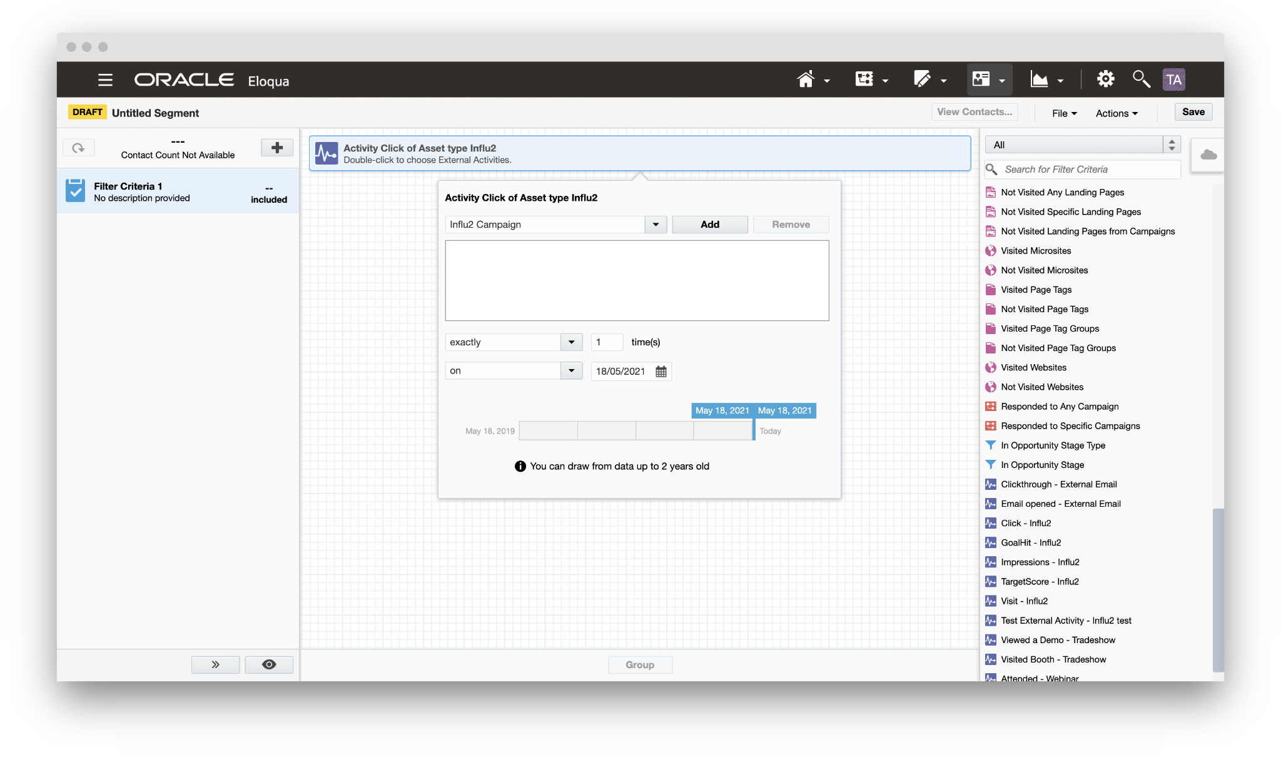Open the 'on' date operator dropdown

(x=571, y=371)
